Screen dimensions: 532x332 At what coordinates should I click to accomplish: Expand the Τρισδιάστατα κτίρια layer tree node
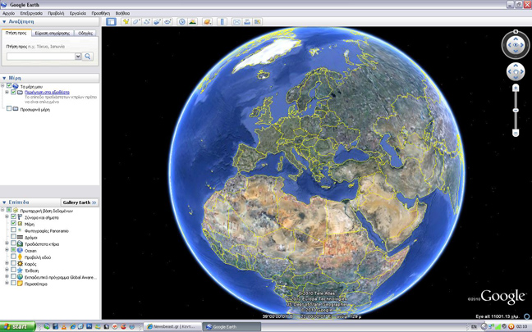[x=7, y=243]
